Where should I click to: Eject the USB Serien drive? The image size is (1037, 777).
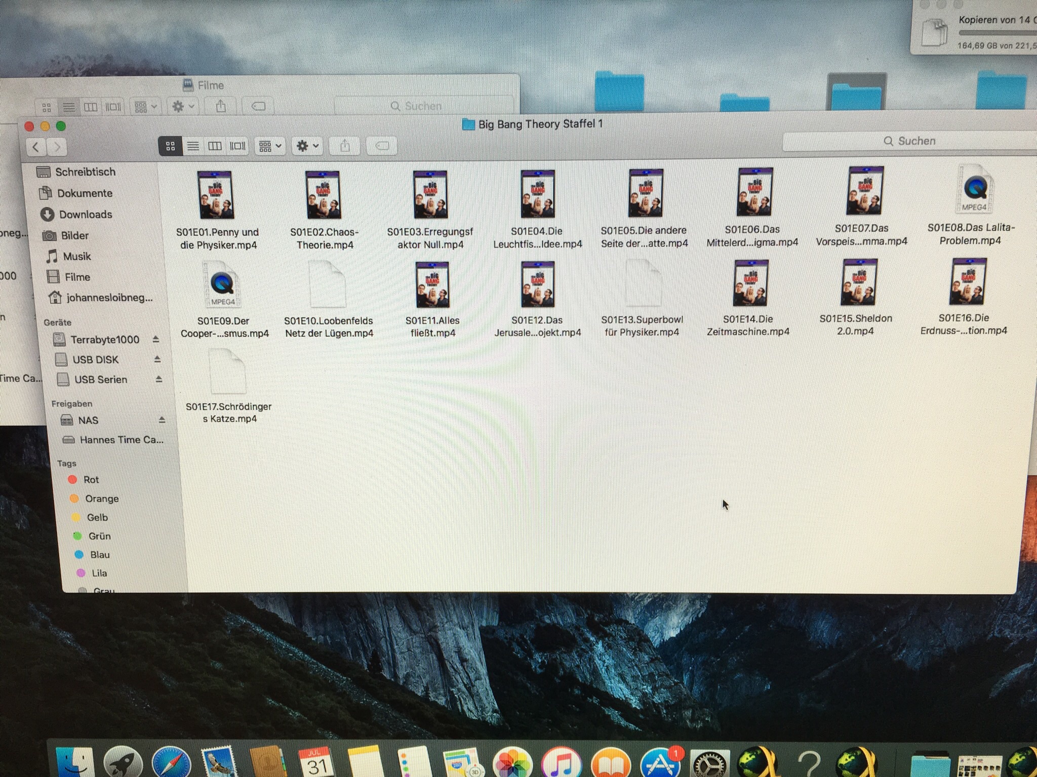tap(159, 379)
